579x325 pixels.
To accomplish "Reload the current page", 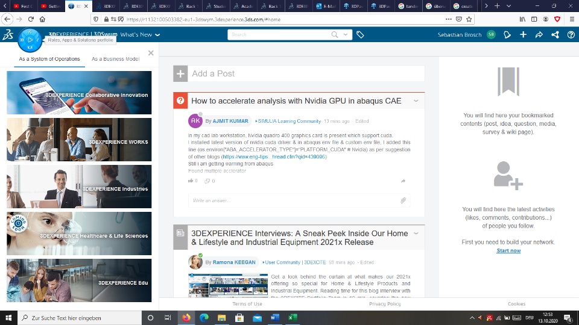I will [31, 19].
